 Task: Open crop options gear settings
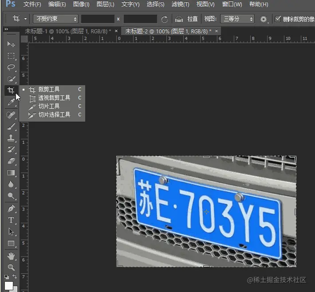coord(264,19)
